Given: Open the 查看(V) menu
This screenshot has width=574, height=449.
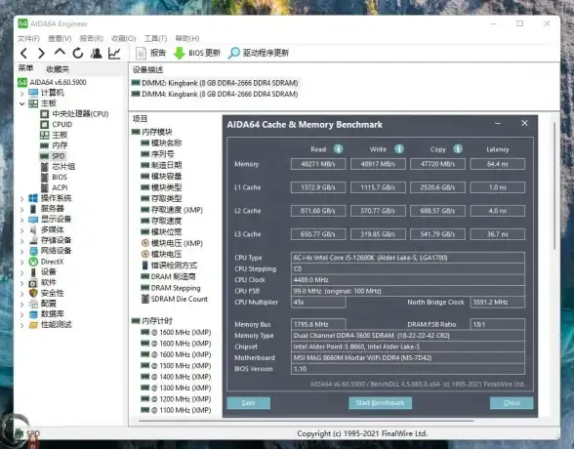Looking at the screenshot, I should pos(60,38).
